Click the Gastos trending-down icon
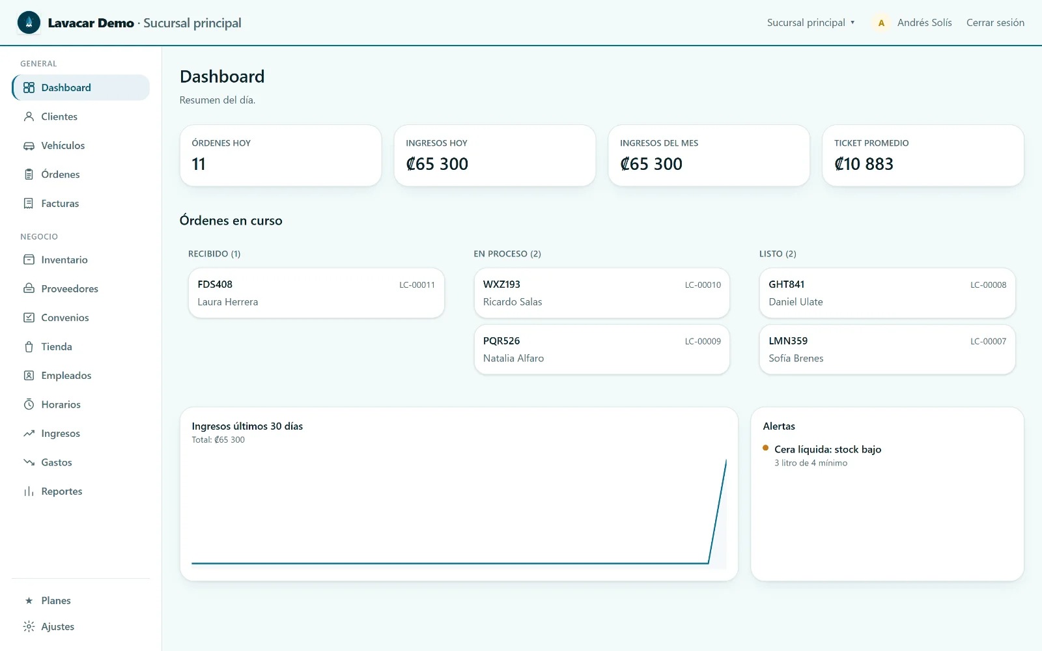 (x=29, y=463)
